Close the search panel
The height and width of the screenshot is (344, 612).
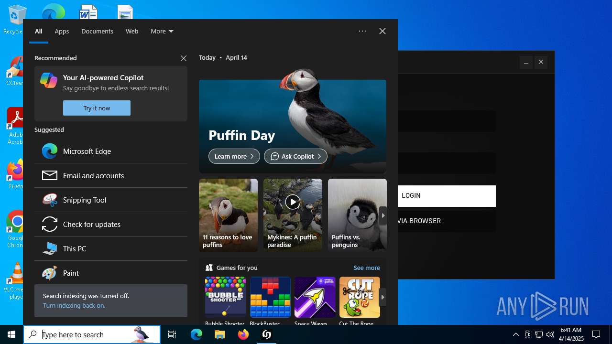point(382,31)
